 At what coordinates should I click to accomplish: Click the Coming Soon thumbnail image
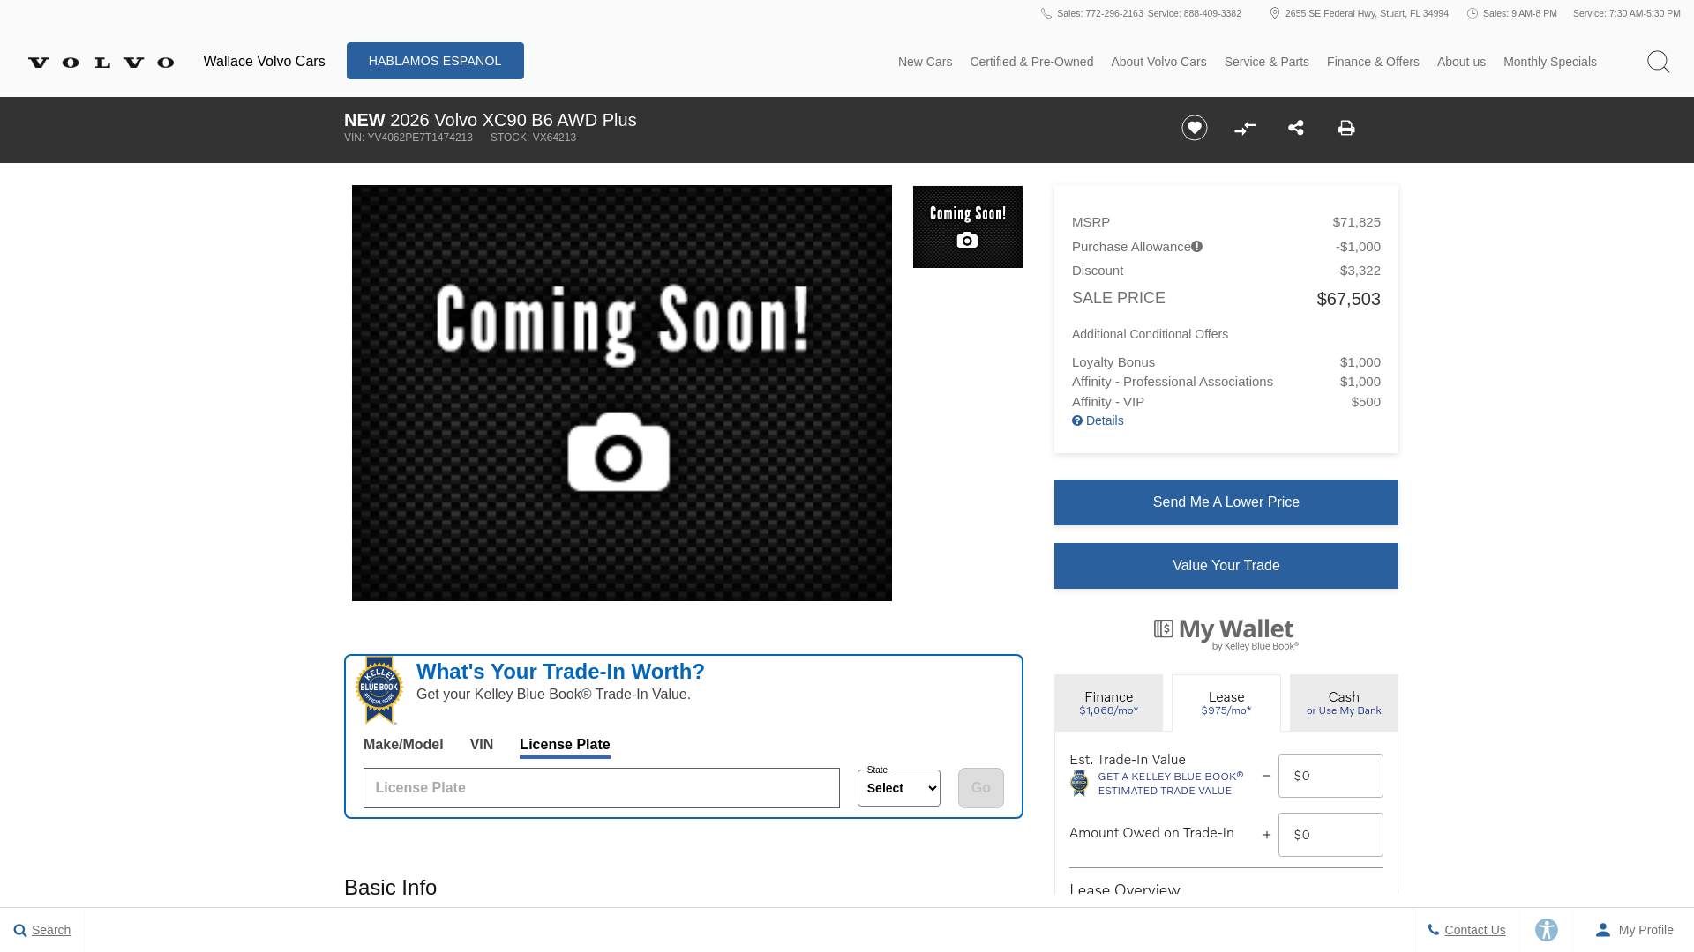pos(967,227)
